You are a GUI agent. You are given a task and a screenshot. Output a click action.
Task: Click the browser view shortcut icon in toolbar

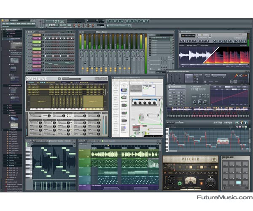click(x=118, y=21)
